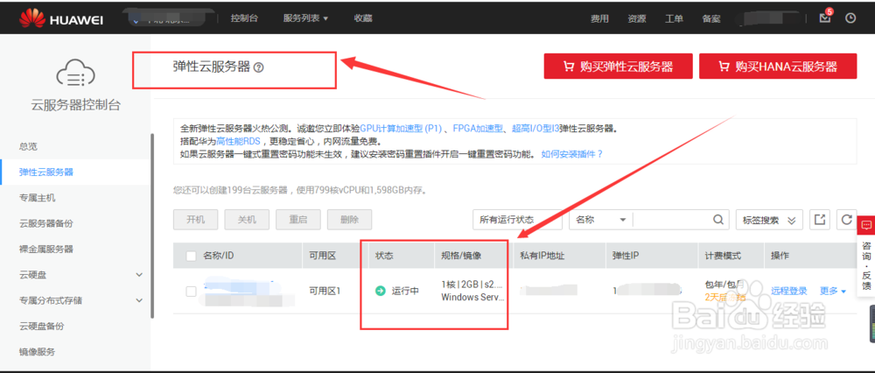Open 名称 search field dropdown
Viewport: 875px width, 373px height.
coord(601,220)
